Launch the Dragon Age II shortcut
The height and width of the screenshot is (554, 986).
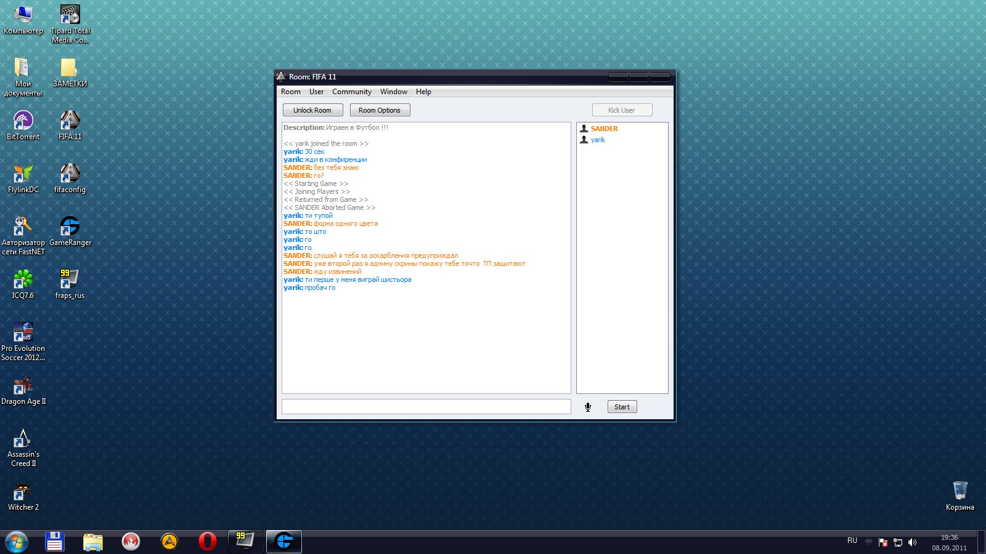[x=23, y=390]
